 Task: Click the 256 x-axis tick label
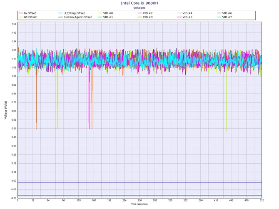click(x=139, y=200)
